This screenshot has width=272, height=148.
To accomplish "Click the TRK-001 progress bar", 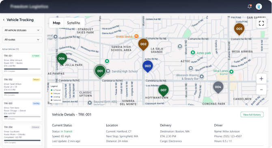I will point(22,69).
